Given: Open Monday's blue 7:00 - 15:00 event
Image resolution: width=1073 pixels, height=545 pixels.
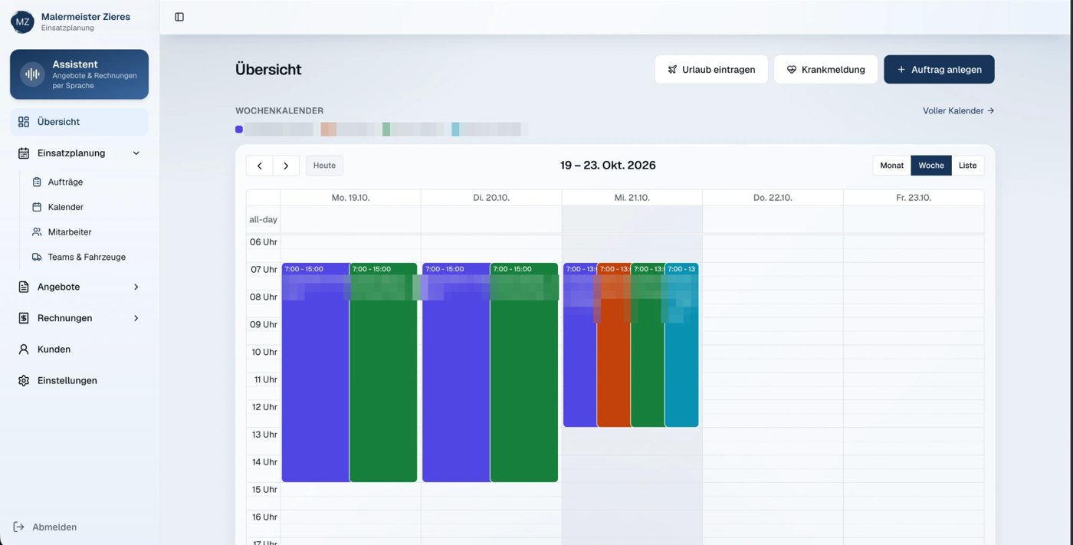Looking at the screenshot, I should point(316,373).
